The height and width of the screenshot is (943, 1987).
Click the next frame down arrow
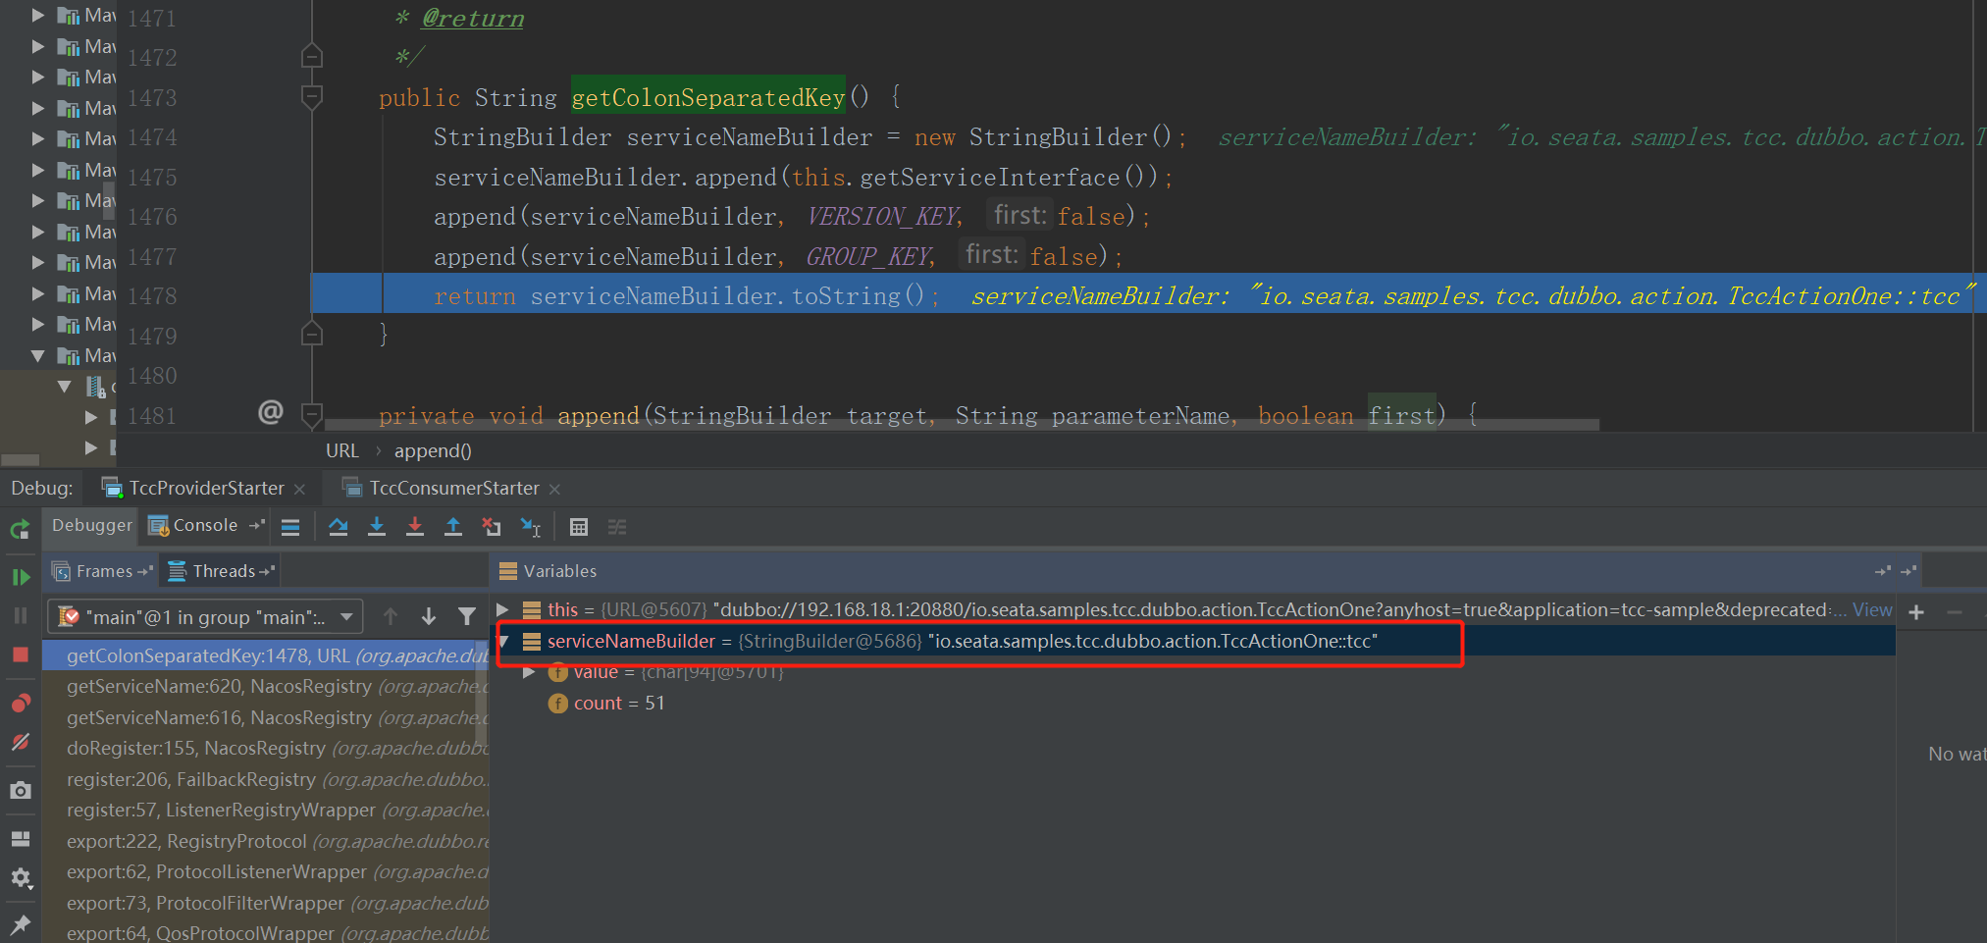pyautogui.click(x=429, y=616)
